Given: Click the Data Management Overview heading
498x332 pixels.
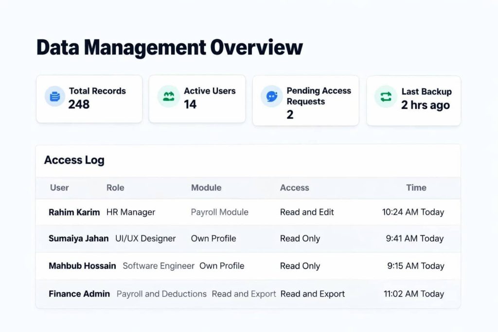Looking at the screenshot, I should (x=170, y=47).
